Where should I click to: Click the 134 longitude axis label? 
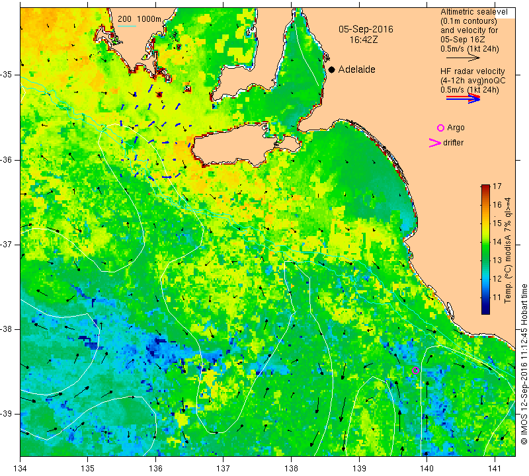pyautogui.click(x=20, y=468)
